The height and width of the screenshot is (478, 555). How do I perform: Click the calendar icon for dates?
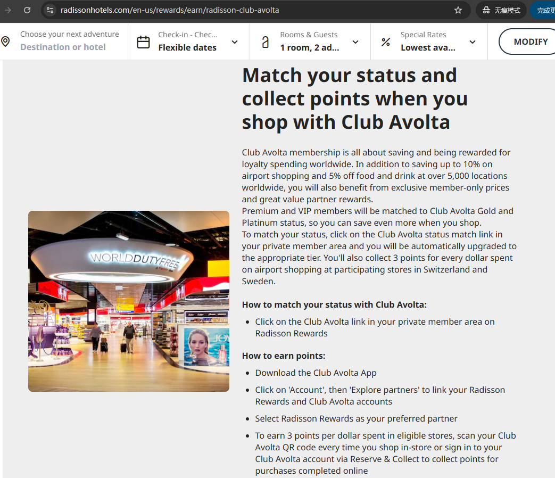point(143,42)
